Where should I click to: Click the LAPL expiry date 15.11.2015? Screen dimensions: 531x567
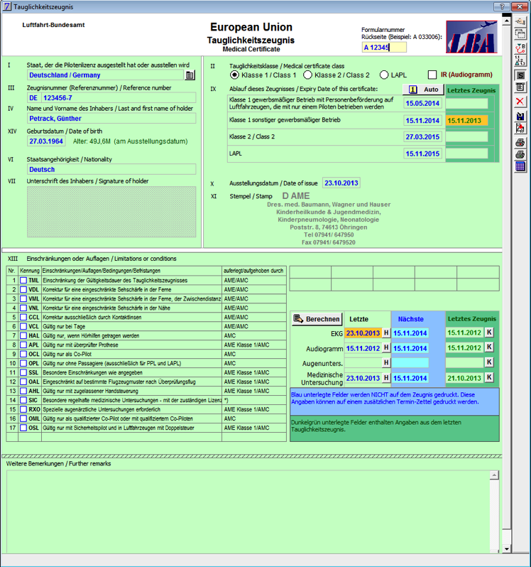coord(422,154)
